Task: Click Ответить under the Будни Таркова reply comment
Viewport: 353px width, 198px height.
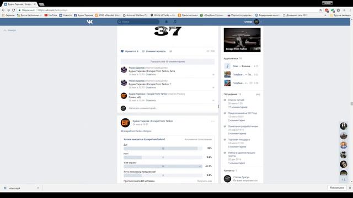Action: 151,100
